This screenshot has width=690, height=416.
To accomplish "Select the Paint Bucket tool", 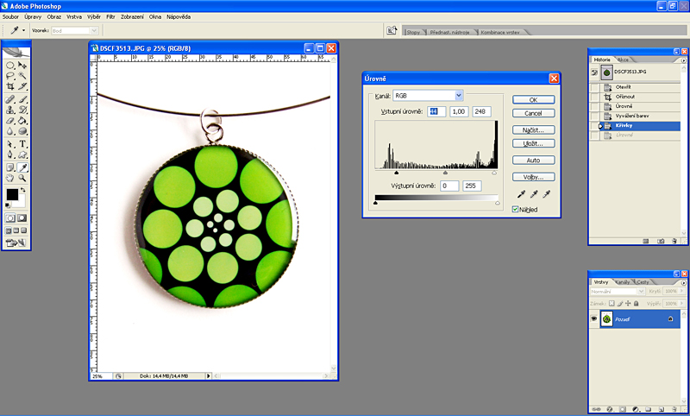I will click(23, 122).
